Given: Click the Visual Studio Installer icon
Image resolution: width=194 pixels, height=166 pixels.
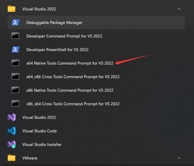Looking at the screenshot, I should 12,144.
